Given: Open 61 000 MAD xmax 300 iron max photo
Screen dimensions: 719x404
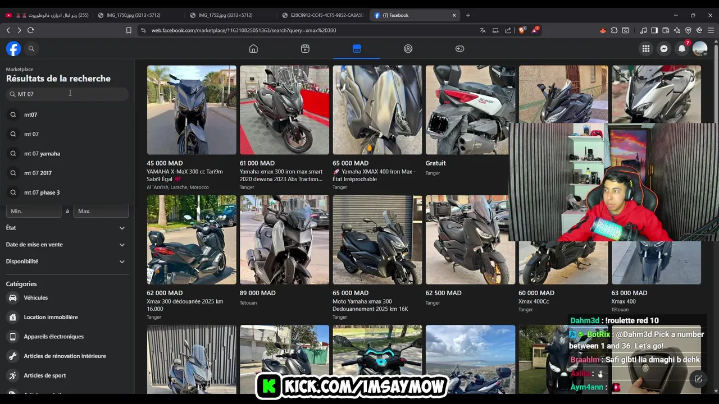Looking at the screenshot, I should click(284, 110).
